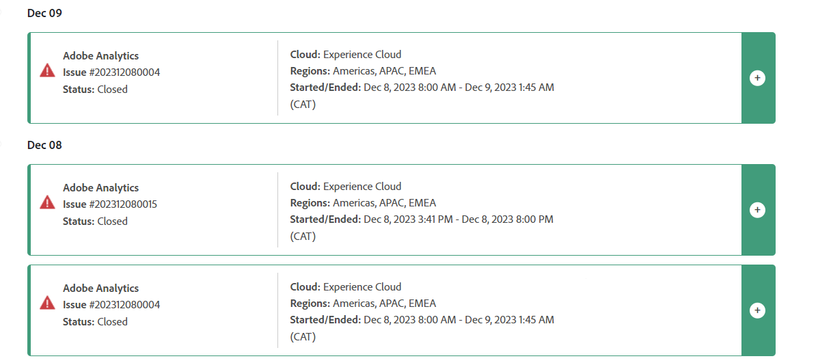Click Status: Closed in the #202312080015 card
The height and width of the screenshot is (363, 818).
pos(96,221)
